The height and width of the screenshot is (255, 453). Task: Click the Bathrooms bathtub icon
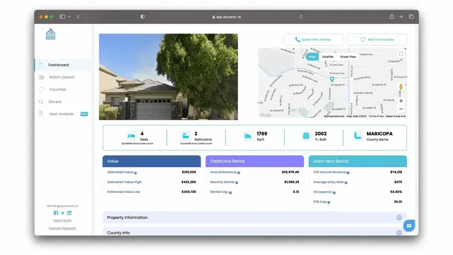tap(185, 135)
